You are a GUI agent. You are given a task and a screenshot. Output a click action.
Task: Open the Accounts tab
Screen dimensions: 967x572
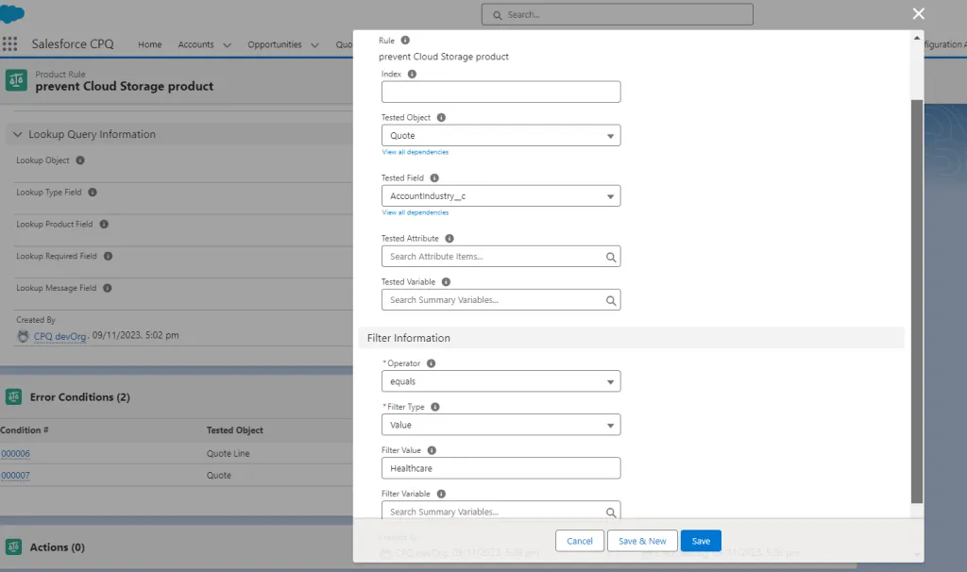195,44
